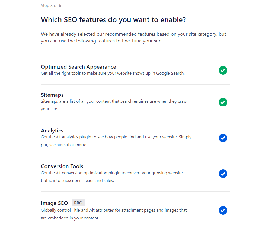This screenshot has width=272, height=230.
Task: Click the Optimized Search Appearance heading
Action: click(78, 67)
